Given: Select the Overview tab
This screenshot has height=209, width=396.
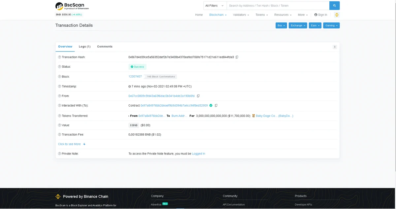Looking at the screenshot, I should pyautogui.click(x=65, y=47).
